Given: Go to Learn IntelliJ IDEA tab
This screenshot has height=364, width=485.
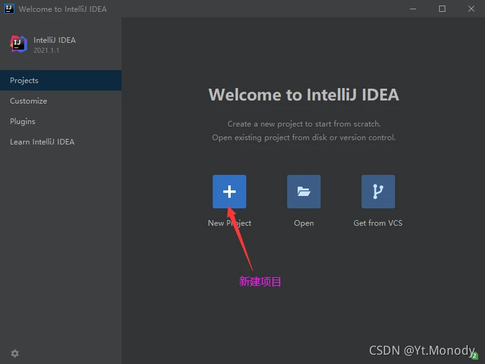Looking at the screenshot, I should point(61,141).
